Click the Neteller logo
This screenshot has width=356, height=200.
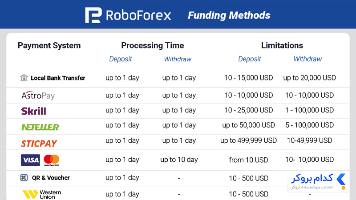40,127
